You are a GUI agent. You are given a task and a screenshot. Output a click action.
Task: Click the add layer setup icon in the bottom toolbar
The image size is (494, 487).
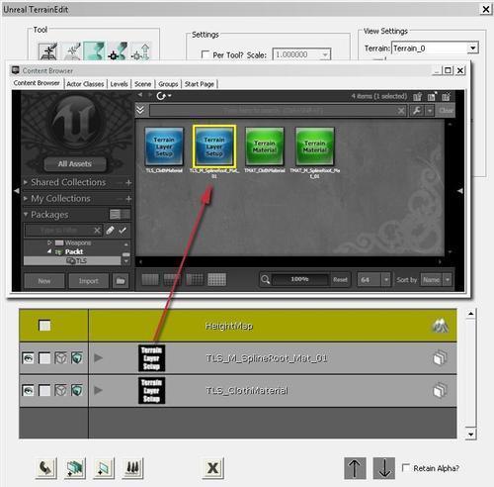tap(75, 468)
